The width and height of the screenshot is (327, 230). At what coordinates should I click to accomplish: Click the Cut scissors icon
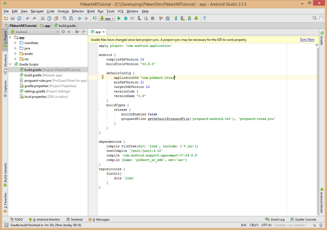(x=43, y=18)
